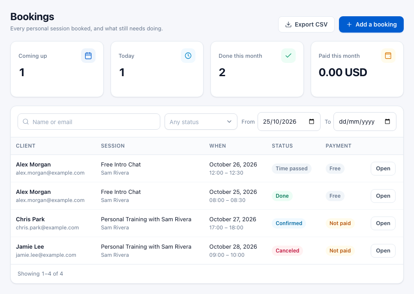Click the Jamie Lee client name
Image resolution: width=414 pixels, height=294 pixels.
(x=30, y=247)
